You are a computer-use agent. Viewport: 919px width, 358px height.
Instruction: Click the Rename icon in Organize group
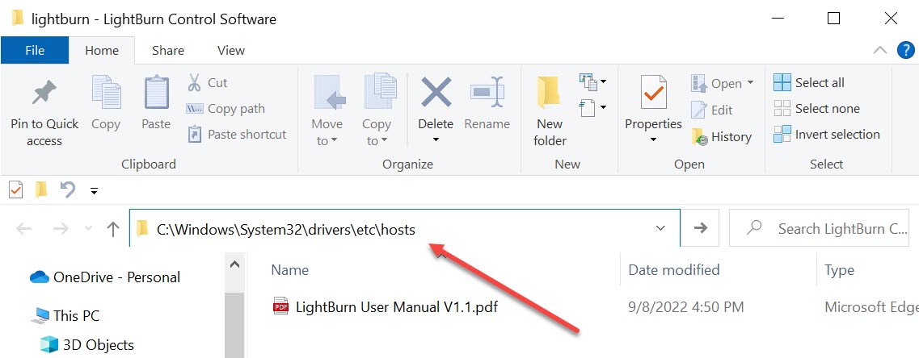coord(487,94)
